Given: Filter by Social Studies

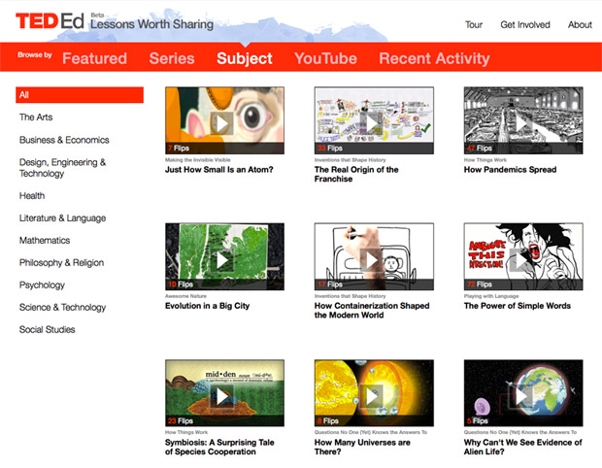Looking at the screenshot, I should (48, 329).
